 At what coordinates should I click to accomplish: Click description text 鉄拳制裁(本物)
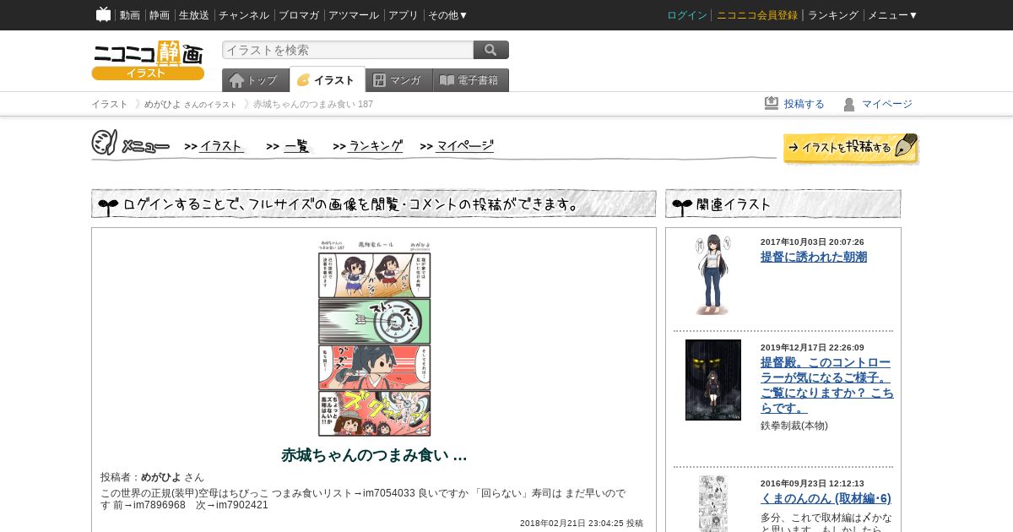pos(794,426)
